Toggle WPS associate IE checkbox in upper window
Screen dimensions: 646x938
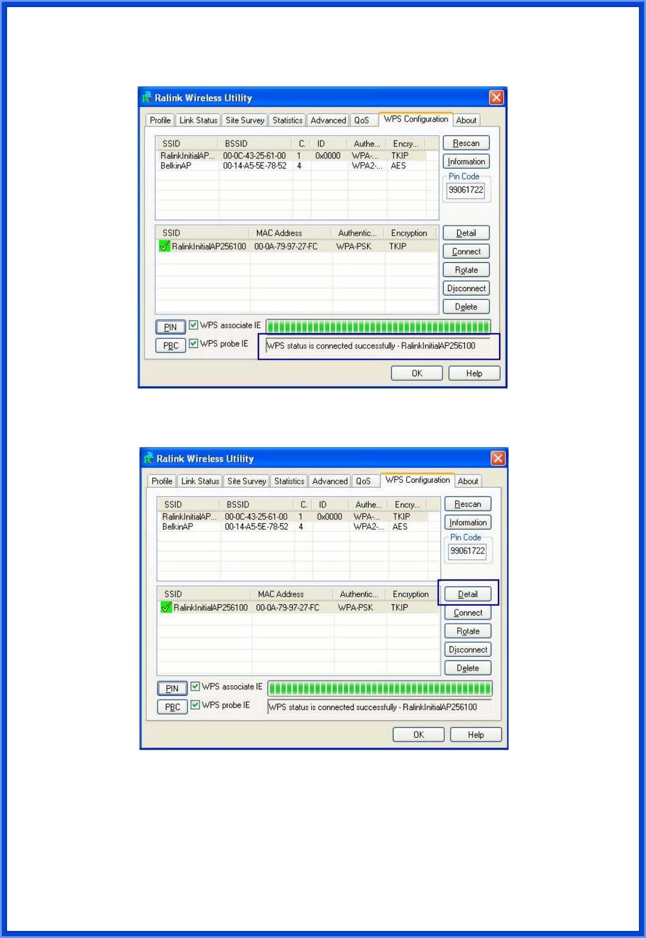tap(194, 325)
